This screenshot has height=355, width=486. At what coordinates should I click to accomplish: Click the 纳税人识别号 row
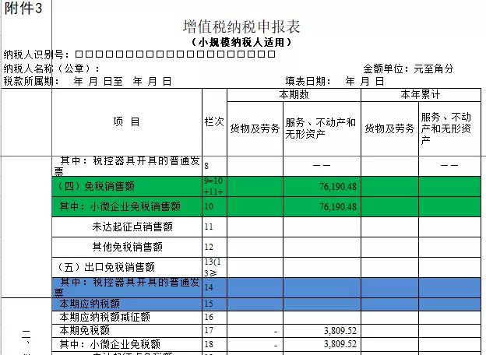point(139,54)
